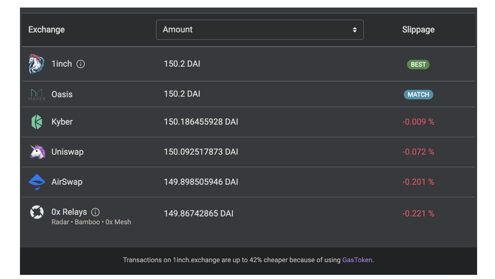The height and width of the screenshot is (279, 495).
Task: Click the MATCH badge for Oasis
Action: coord(418,94)
